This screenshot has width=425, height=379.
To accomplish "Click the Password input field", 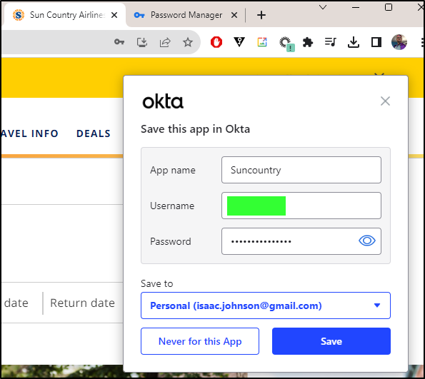I will click(301, 241).
